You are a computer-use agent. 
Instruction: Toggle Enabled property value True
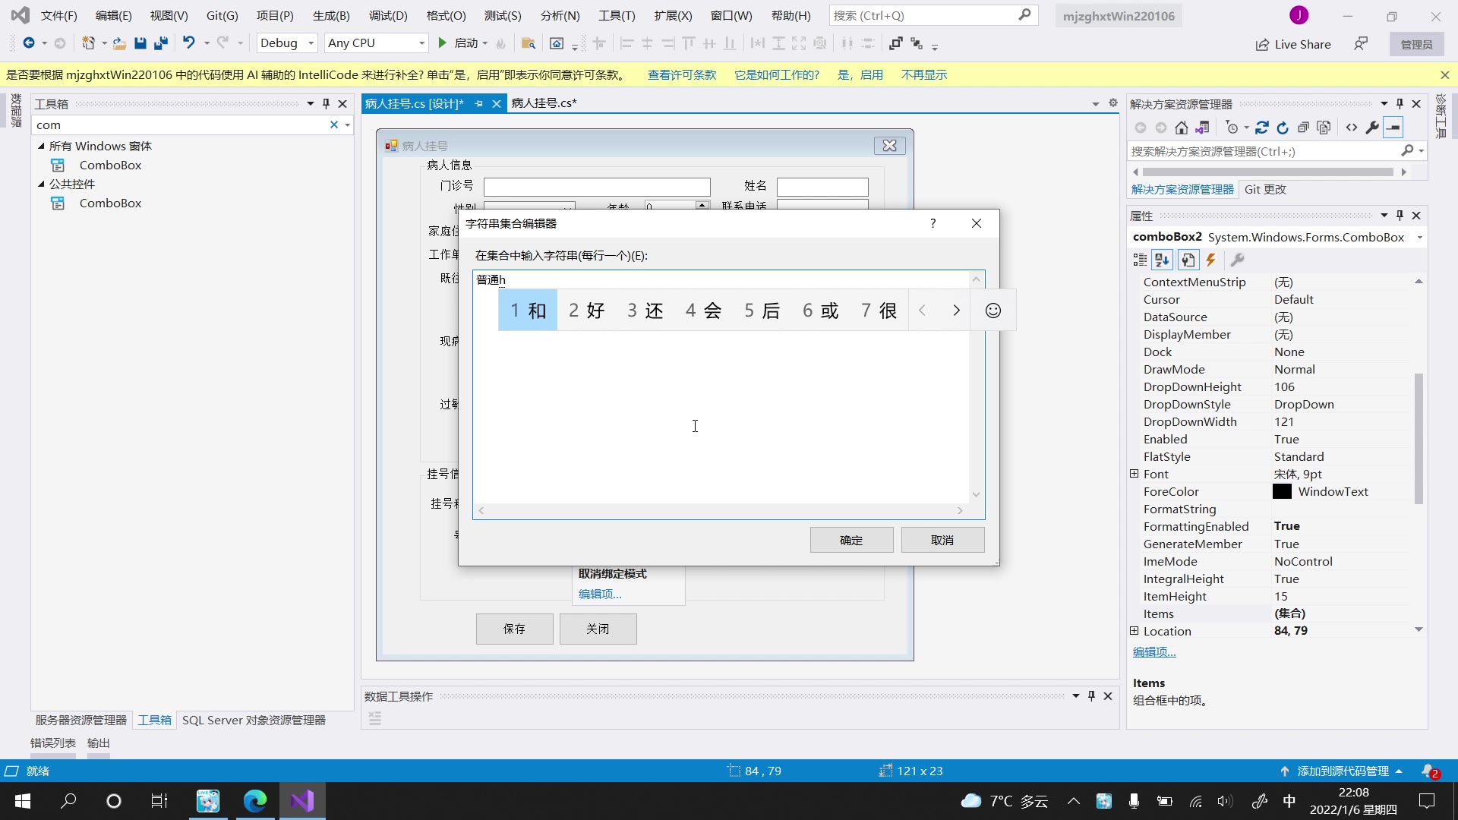coord(1285,440)
